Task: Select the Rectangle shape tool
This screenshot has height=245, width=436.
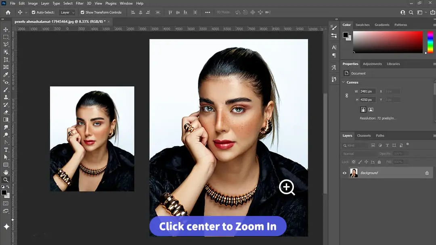Action: [6, 165]
